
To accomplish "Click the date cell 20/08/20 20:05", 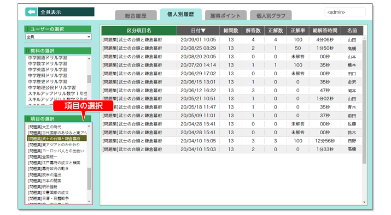I will [x=199, y=57].
